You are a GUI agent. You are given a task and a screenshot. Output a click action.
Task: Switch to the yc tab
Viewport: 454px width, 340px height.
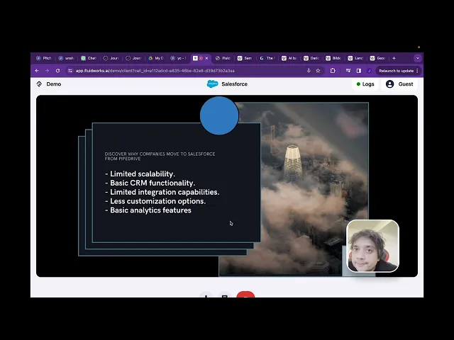pos(178,58)
